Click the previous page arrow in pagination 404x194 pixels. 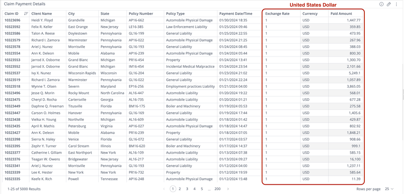164,189
